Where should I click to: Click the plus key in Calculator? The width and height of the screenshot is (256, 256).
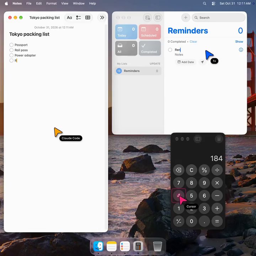[217, 208]
